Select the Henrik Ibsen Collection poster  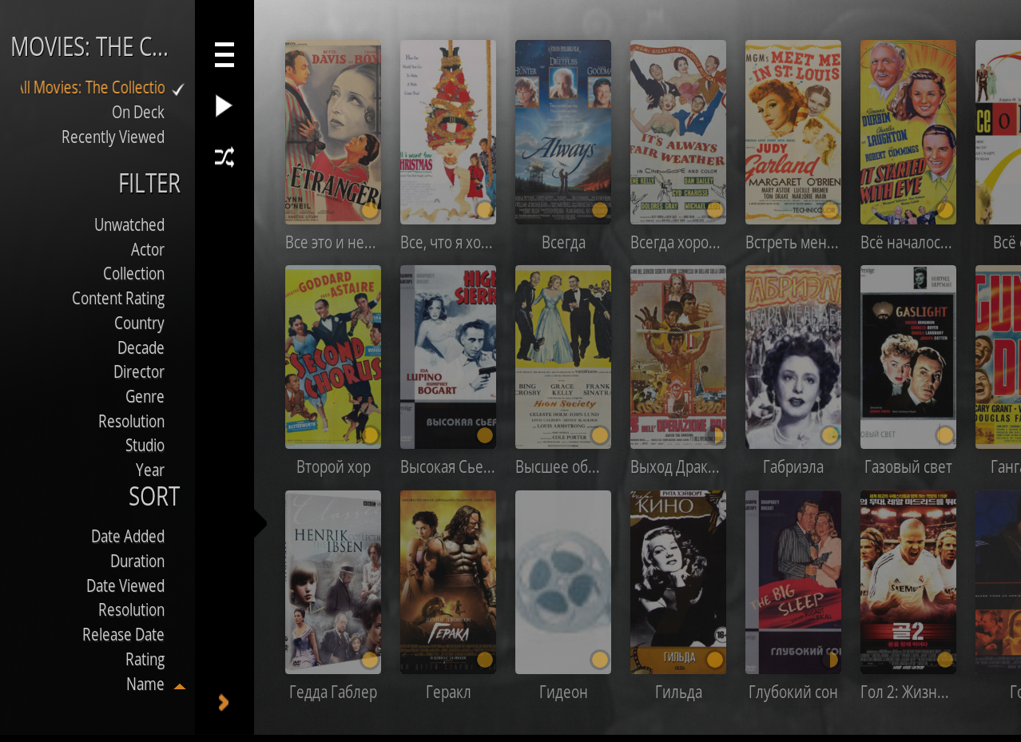[333, 582]
